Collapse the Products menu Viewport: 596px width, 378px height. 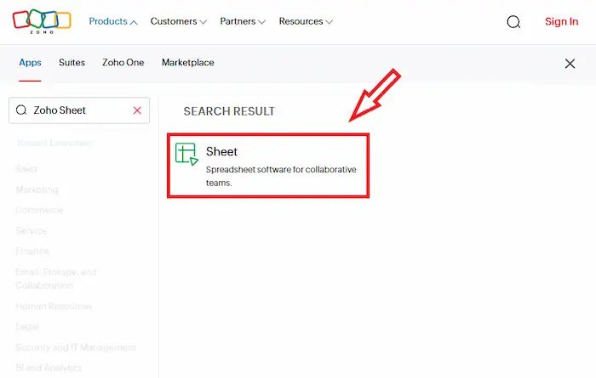coord(113,21)
